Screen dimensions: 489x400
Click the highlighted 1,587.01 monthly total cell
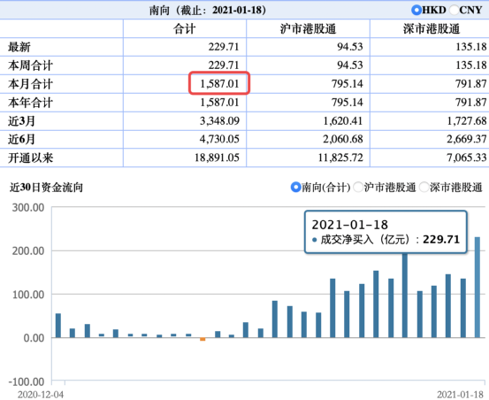(x=219, y=83)
